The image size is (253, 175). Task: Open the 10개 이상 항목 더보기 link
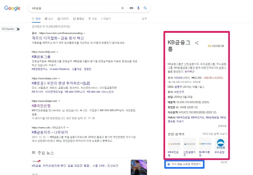(x=215, y=134)
